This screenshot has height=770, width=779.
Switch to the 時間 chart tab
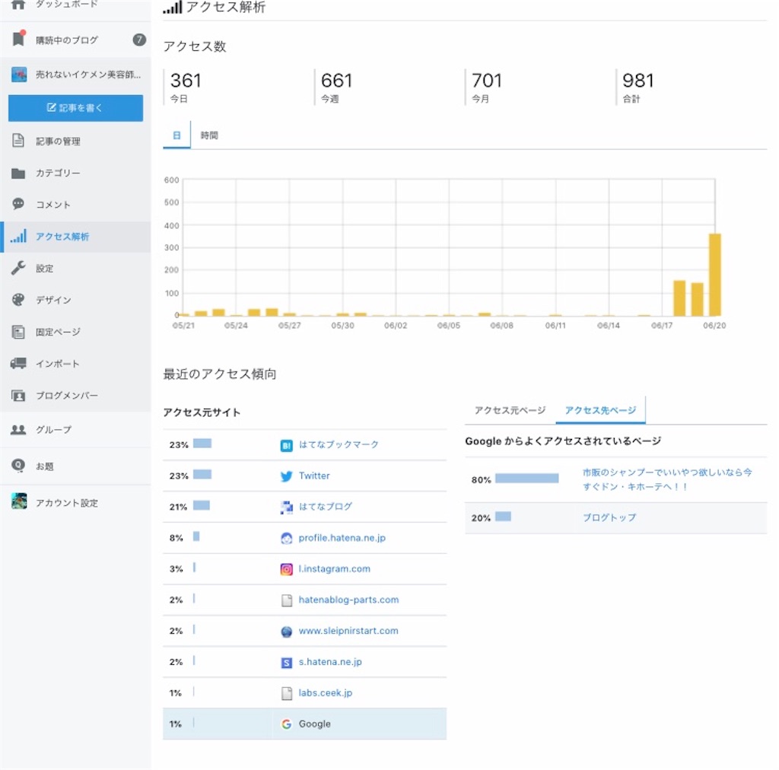coord(209,135)
